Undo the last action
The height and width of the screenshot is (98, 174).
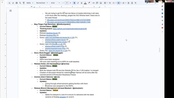coord(10,3)
